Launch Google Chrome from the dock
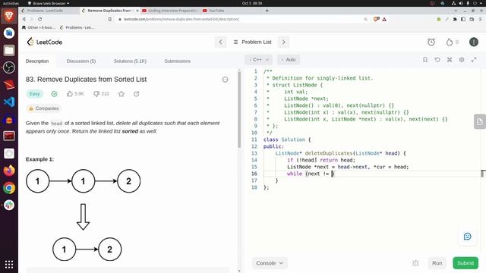 [x=9, y=187]
